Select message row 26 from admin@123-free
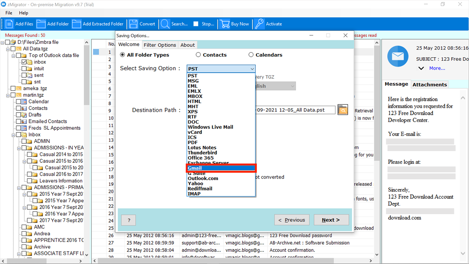 pyautogui.click(x=233, y=235)
